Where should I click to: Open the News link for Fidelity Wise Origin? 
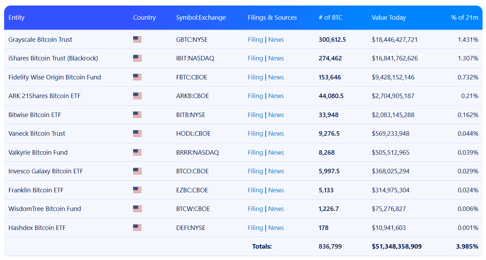click(x=276, y=77)
